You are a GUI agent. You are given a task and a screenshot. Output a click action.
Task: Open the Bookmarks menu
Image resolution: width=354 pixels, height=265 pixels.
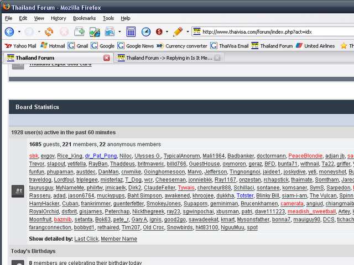[x=84, y=18]
